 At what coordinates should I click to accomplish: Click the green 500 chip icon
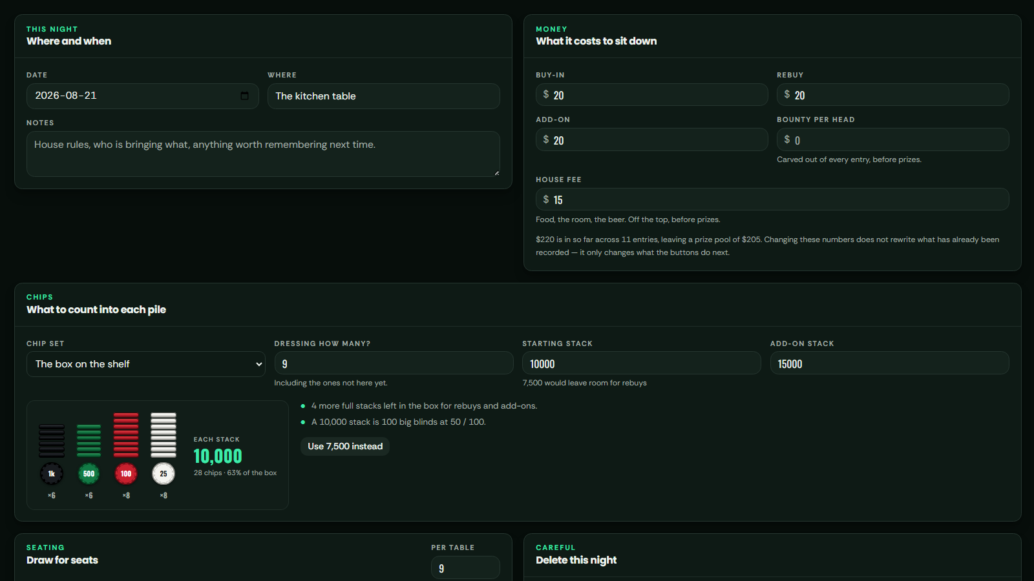(89, 474)
